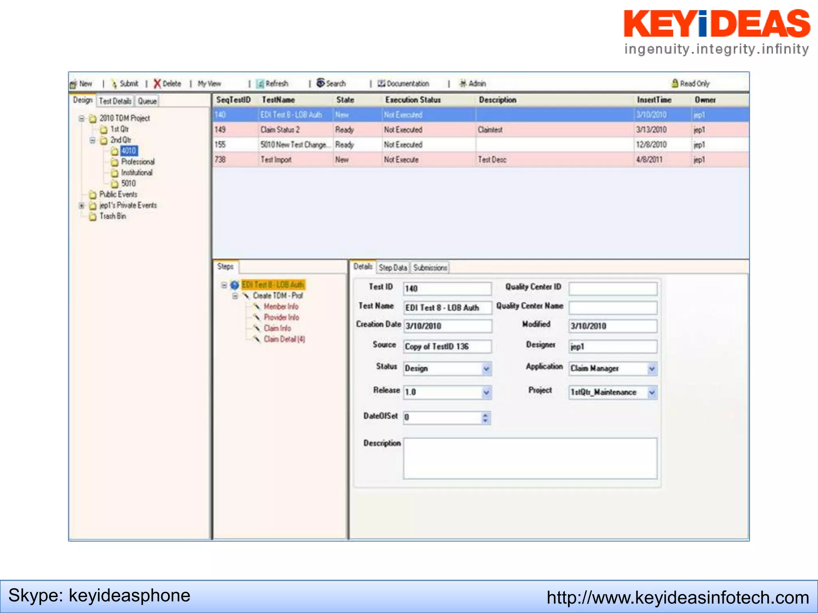Select the jep1's Private Events folder icon
Viewport: 818px width, 613px height.
[x=93, y=206]
